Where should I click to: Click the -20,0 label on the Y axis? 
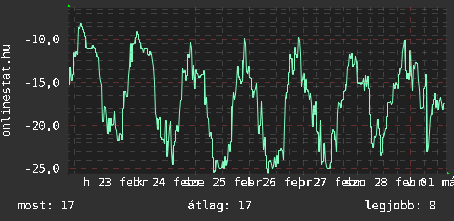(43, 126)
